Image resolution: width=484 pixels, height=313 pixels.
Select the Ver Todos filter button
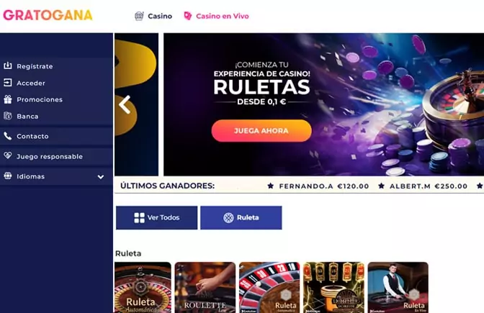pos(157,218)
